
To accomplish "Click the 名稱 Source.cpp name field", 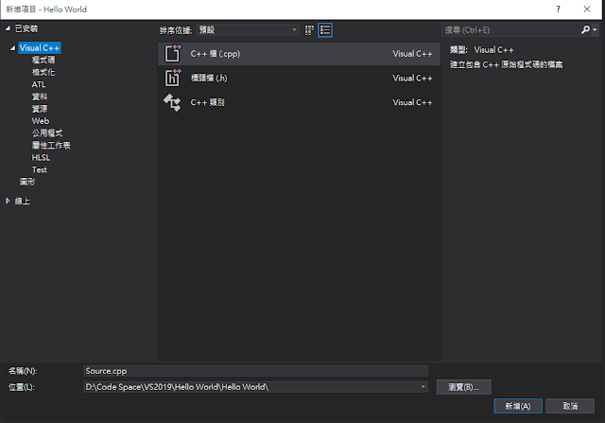I will click(255, 371).
